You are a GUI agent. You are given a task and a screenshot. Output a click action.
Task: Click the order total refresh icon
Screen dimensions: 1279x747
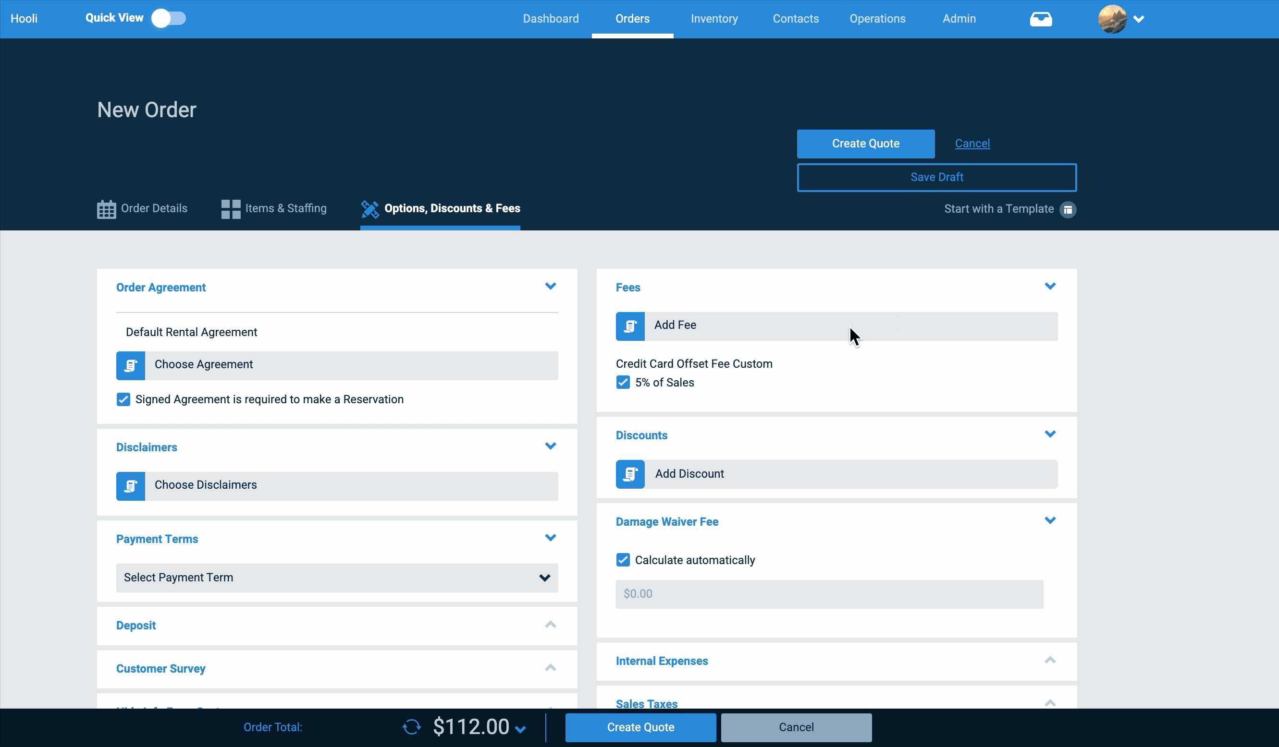coord(412,727)
